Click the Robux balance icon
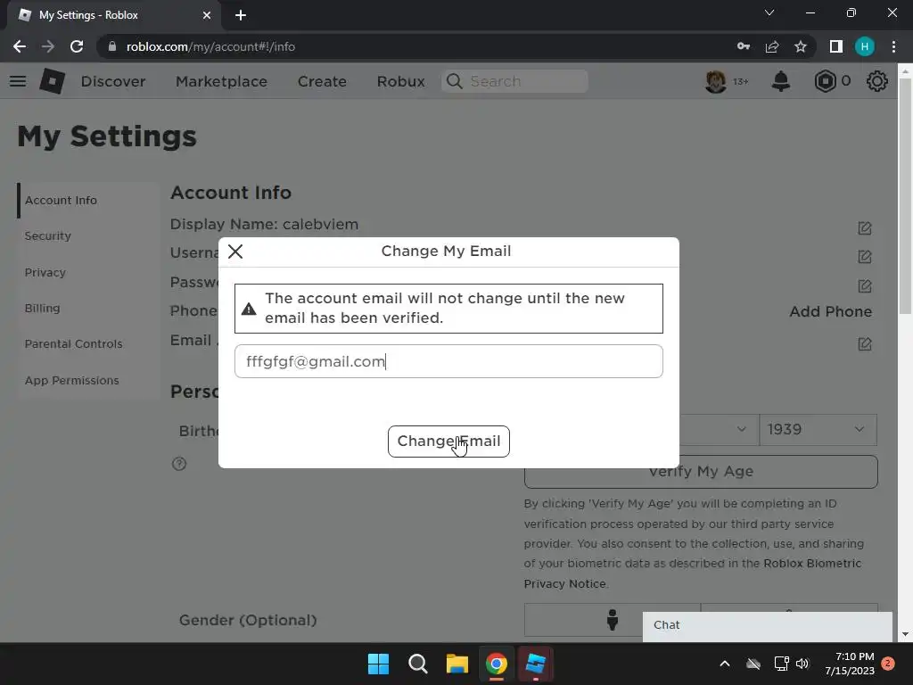Viewport: 913px width, 685px height. [825, 81]
